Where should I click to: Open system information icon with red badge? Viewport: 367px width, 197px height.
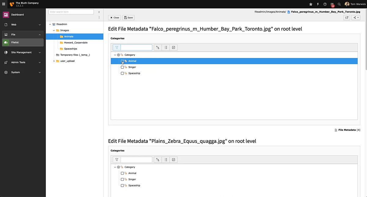point(332,4)
